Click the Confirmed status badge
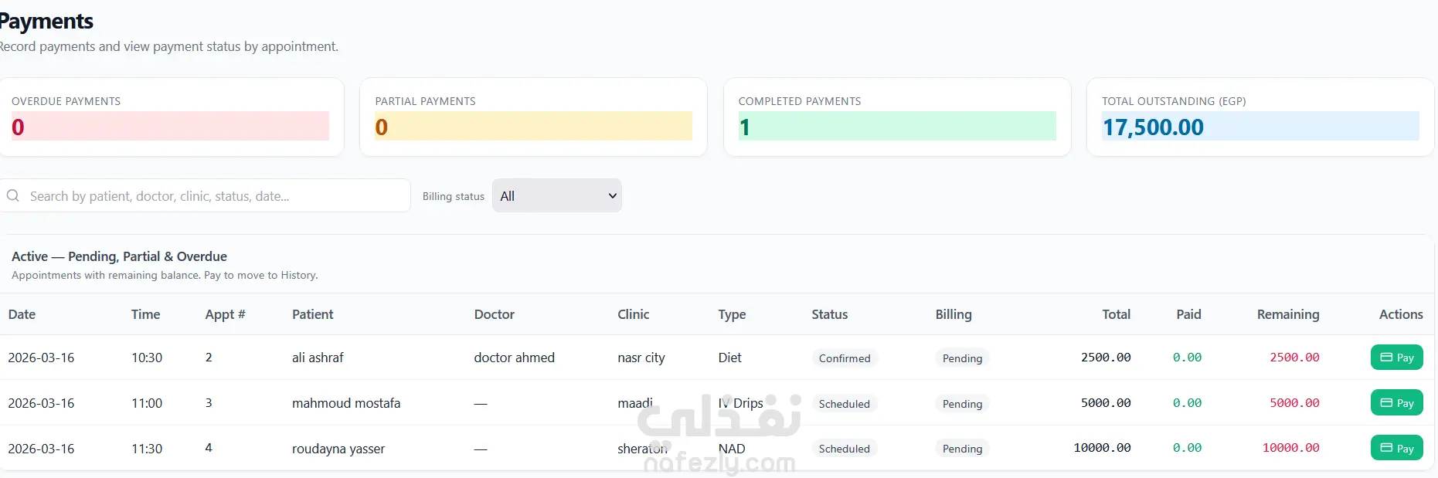1438x478 pixels. pos(844,358)
